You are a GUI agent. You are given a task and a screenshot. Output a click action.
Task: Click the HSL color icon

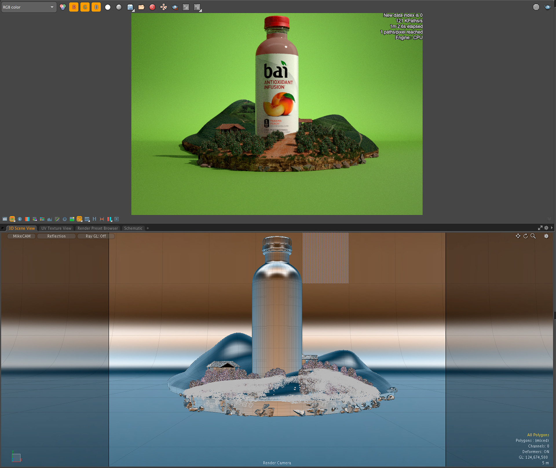pos(34,219)
